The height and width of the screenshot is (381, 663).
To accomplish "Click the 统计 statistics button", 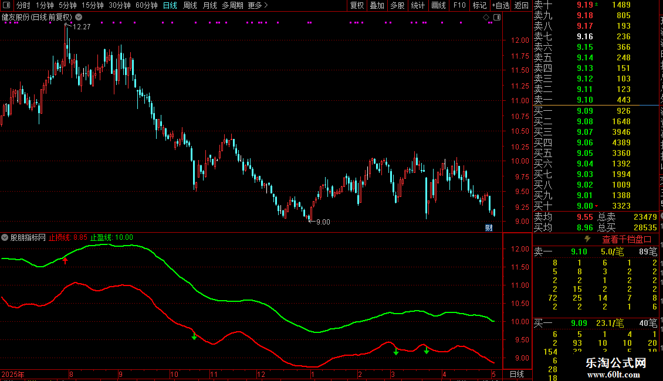I will (x=418, y=5).
